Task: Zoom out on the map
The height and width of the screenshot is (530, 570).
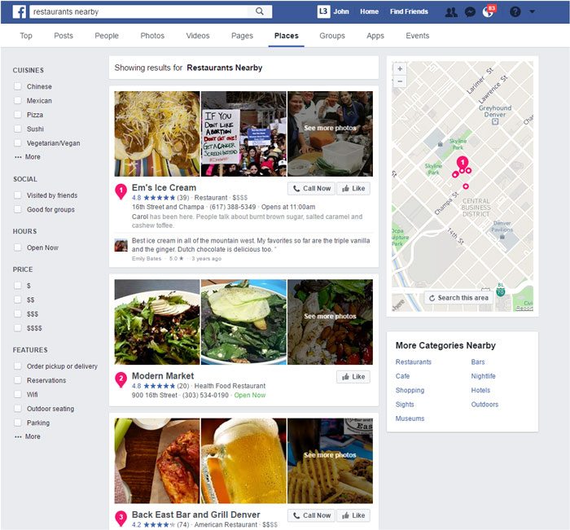Action: coord(400,81)
